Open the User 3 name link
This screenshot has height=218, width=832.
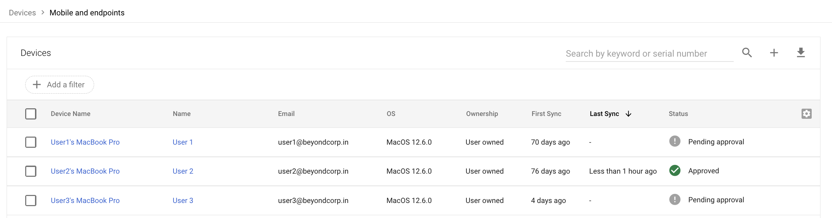(183, 201)
